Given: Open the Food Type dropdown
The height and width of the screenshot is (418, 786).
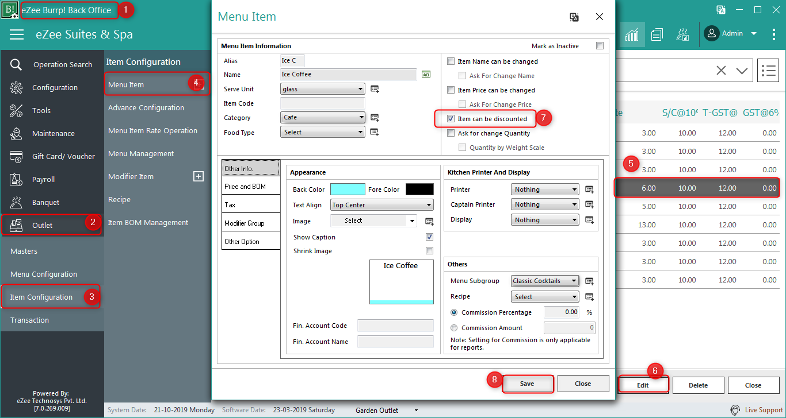Looking at the screenshot, I should point(323,132).
